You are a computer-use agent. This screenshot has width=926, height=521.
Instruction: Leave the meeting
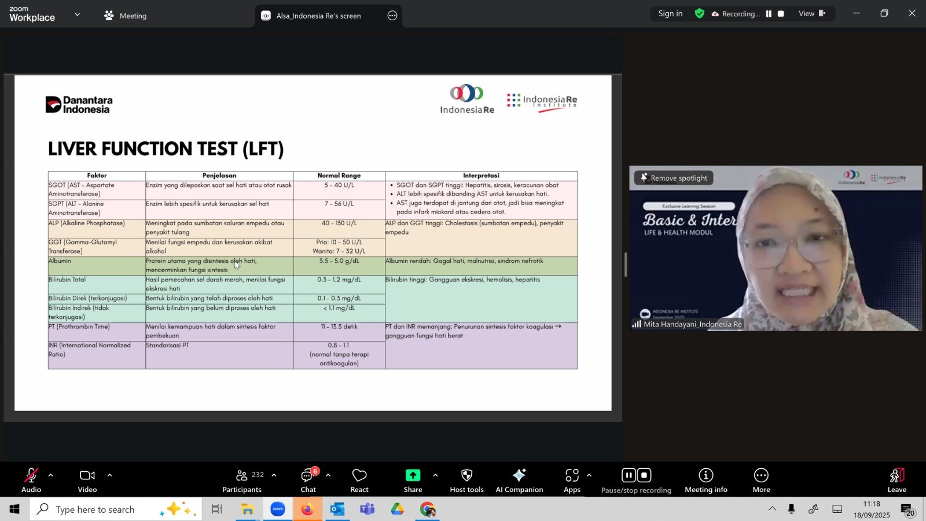click(x=896, y=480)
